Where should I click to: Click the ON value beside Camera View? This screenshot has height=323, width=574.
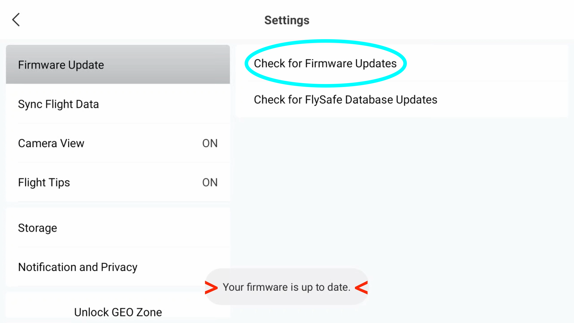tap(210, 143)
